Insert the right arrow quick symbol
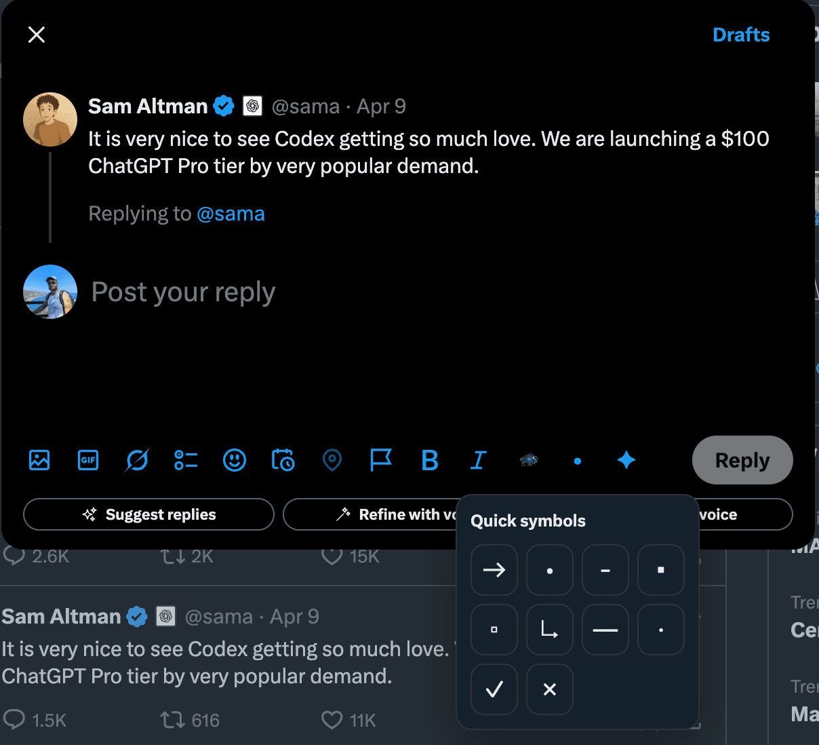Image resolution: width=819 pixels, height=745 pixels. [x=494, y=570]
